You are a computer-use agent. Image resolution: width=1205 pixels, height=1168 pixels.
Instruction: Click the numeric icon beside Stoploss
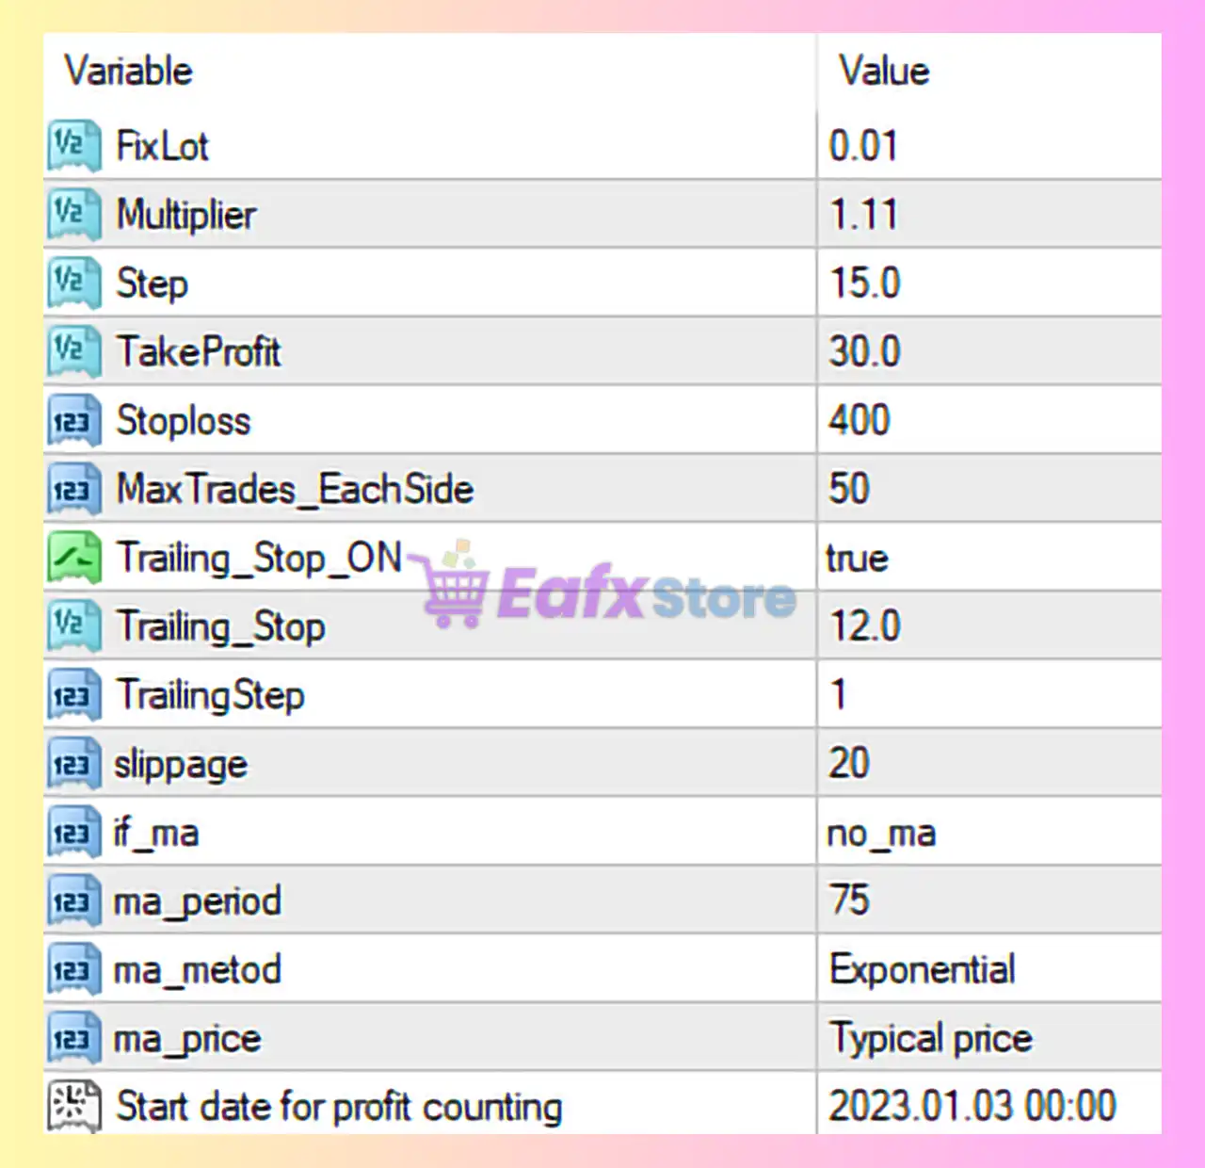(73, 420)
